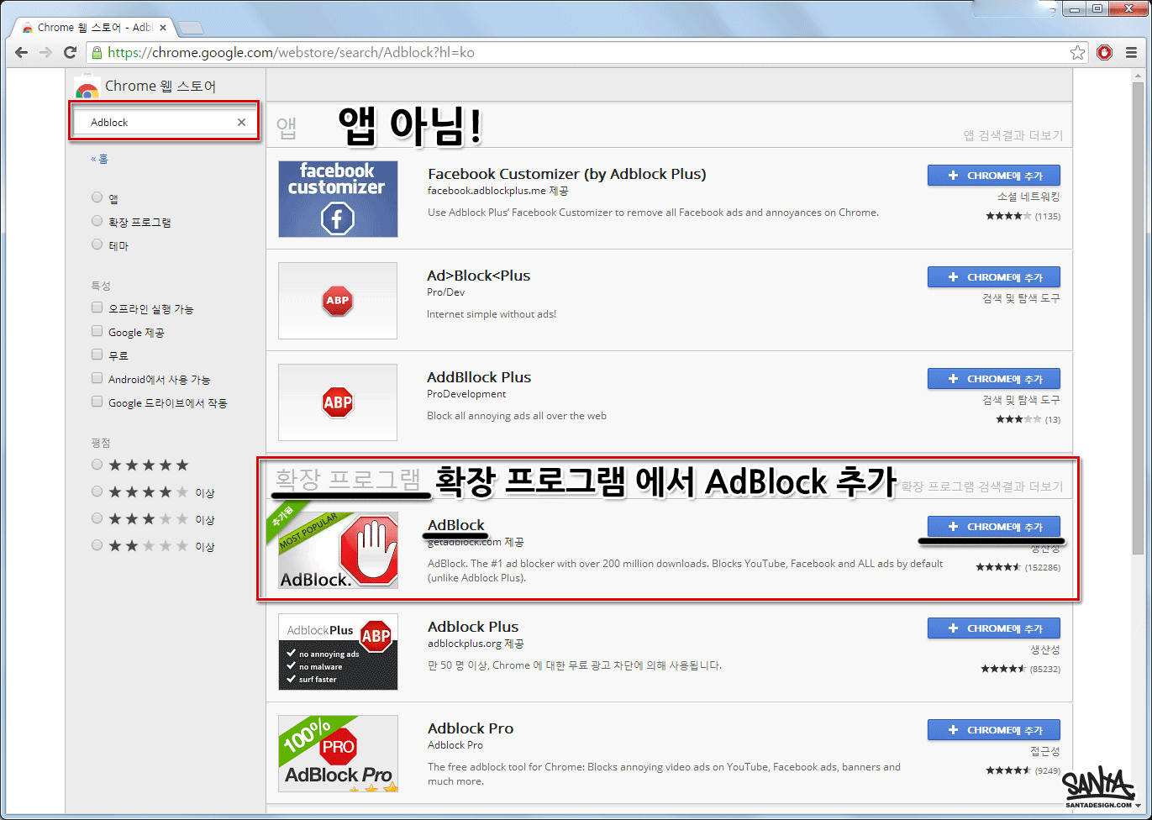
Task: Click the Chrome Web Store logo
Action: point(87,87)
